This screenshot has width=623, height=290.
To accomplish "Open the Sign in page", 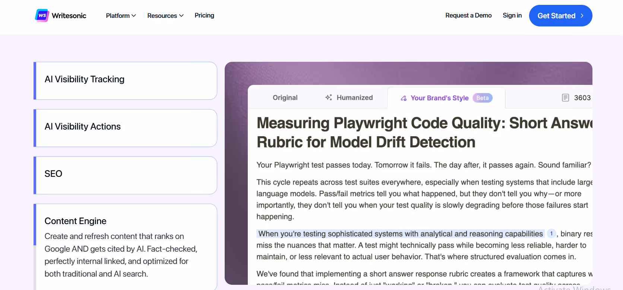I will point(512,15).
